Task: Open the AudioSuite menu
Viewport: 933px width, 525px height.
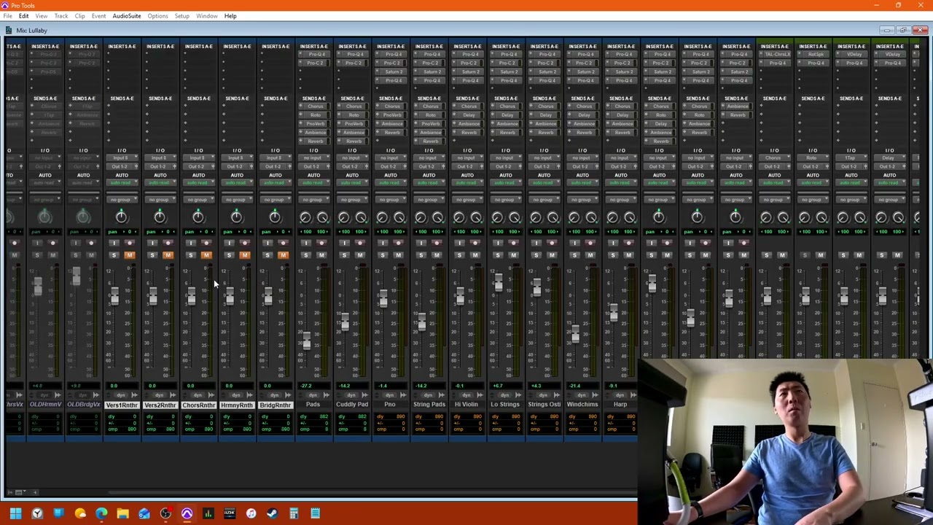Action: point(127,16)
